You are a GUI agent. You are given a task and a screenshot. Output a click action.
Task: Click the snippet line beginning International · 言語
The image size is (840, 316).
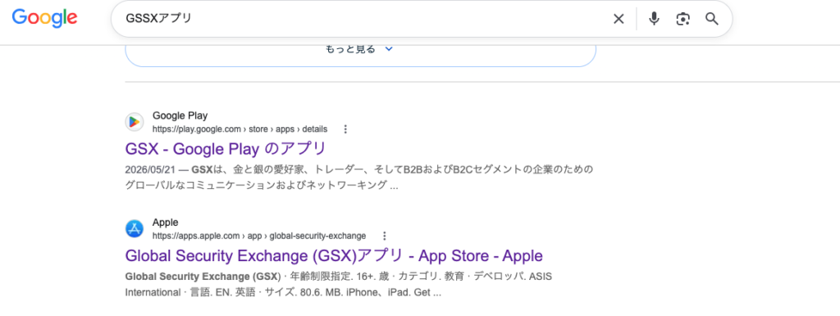[x=283, y=293]
